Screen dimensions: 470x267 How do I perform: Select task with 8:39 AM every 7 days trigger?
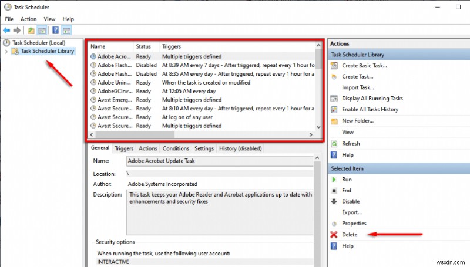(202, 65)
